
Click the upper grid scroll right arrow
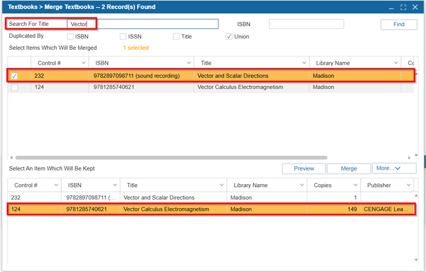(x=409, y=158)
